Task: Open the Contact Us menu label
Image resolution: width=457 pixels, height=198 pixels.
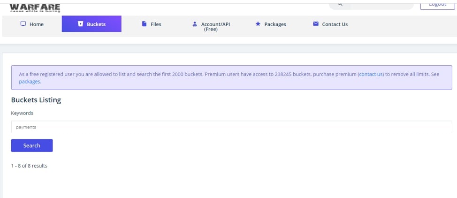Action: point(335,24)
